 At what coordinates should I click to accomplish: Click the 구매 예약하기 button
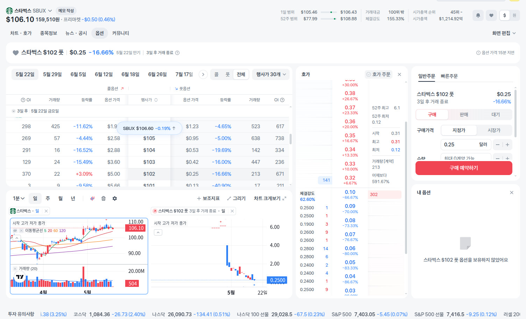point(464,168)
